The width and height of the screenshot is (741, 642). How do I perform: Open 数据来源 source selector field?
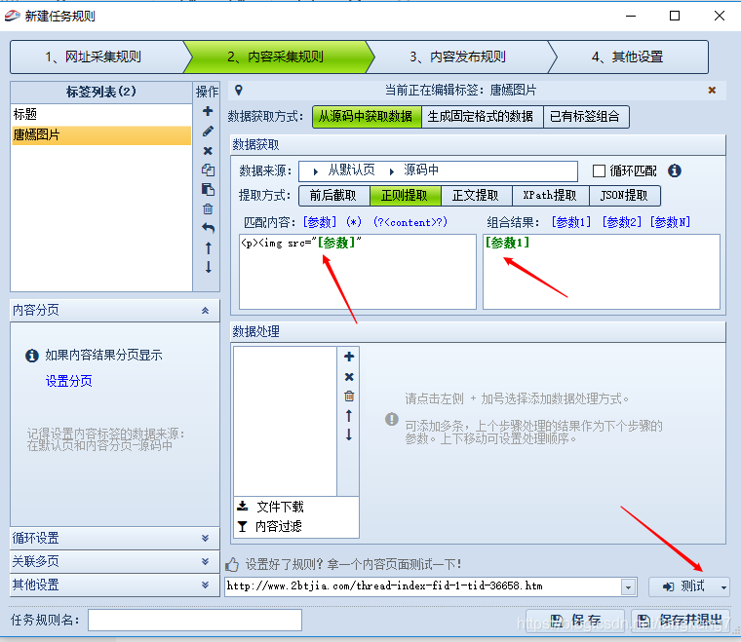(x=438, y=170)
